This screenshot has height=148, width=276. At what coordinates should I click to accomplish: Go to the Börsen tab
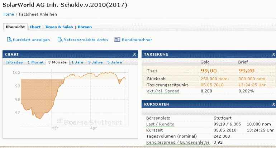[85, 27]
